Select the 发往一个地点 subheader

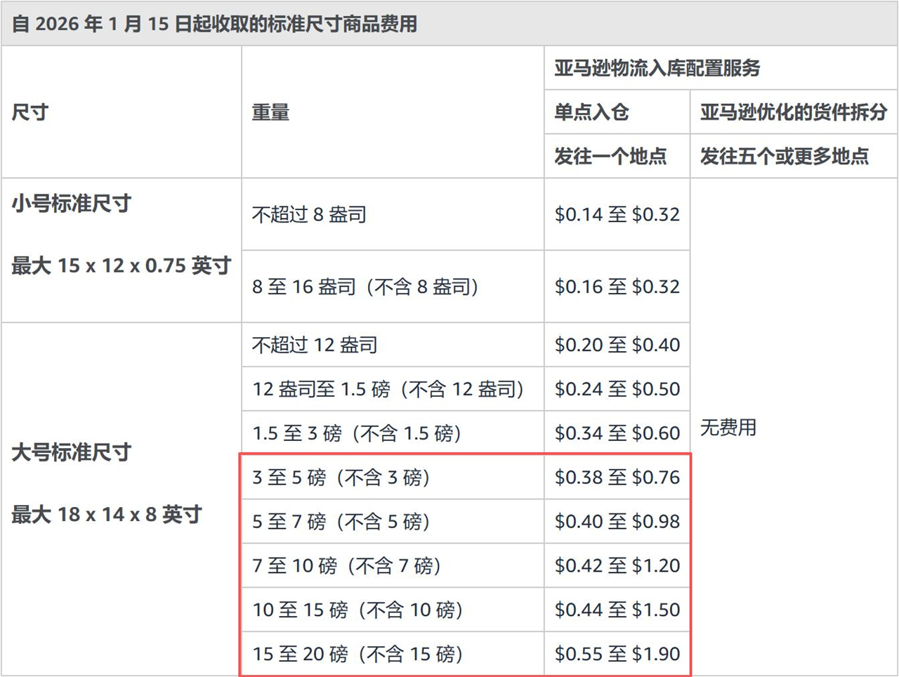tap(610, 156)
